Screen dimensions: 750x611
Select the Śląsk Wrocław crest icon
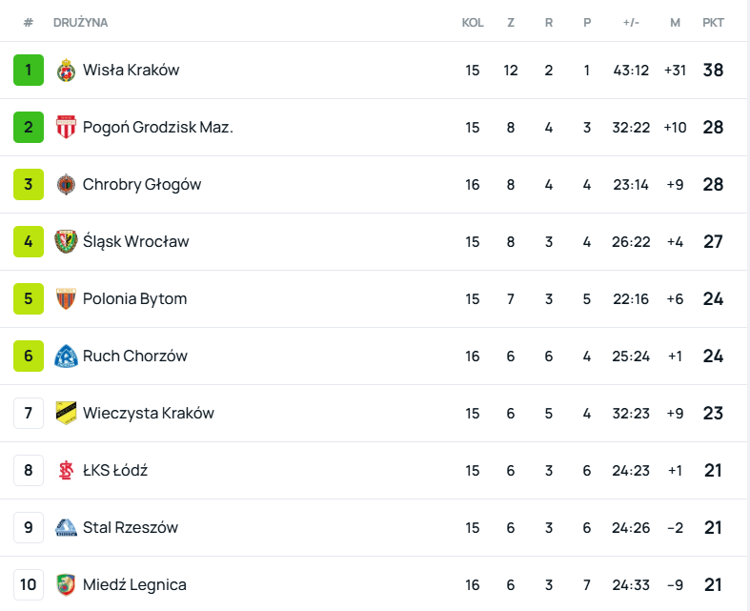coord(66,242)
